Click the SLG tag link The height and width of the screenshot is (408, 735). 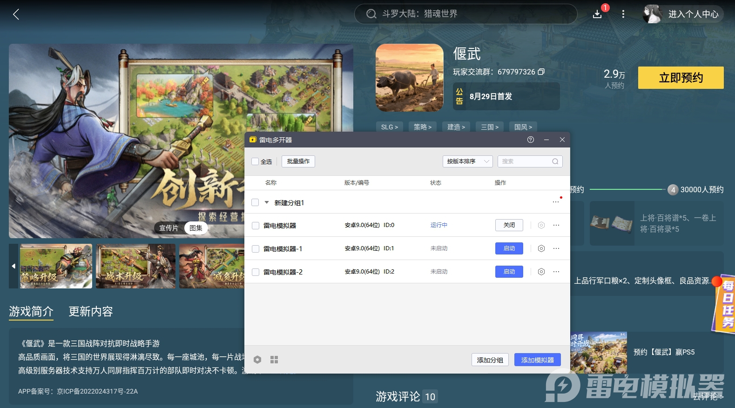(390, 127)
